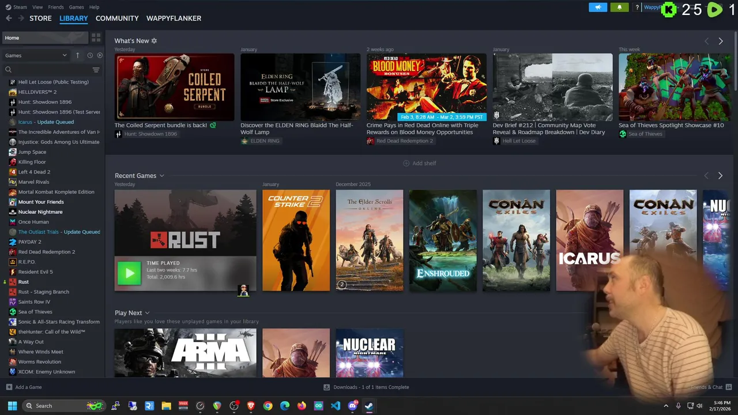
Task: Open the Games menu
Action: [76, 7]
